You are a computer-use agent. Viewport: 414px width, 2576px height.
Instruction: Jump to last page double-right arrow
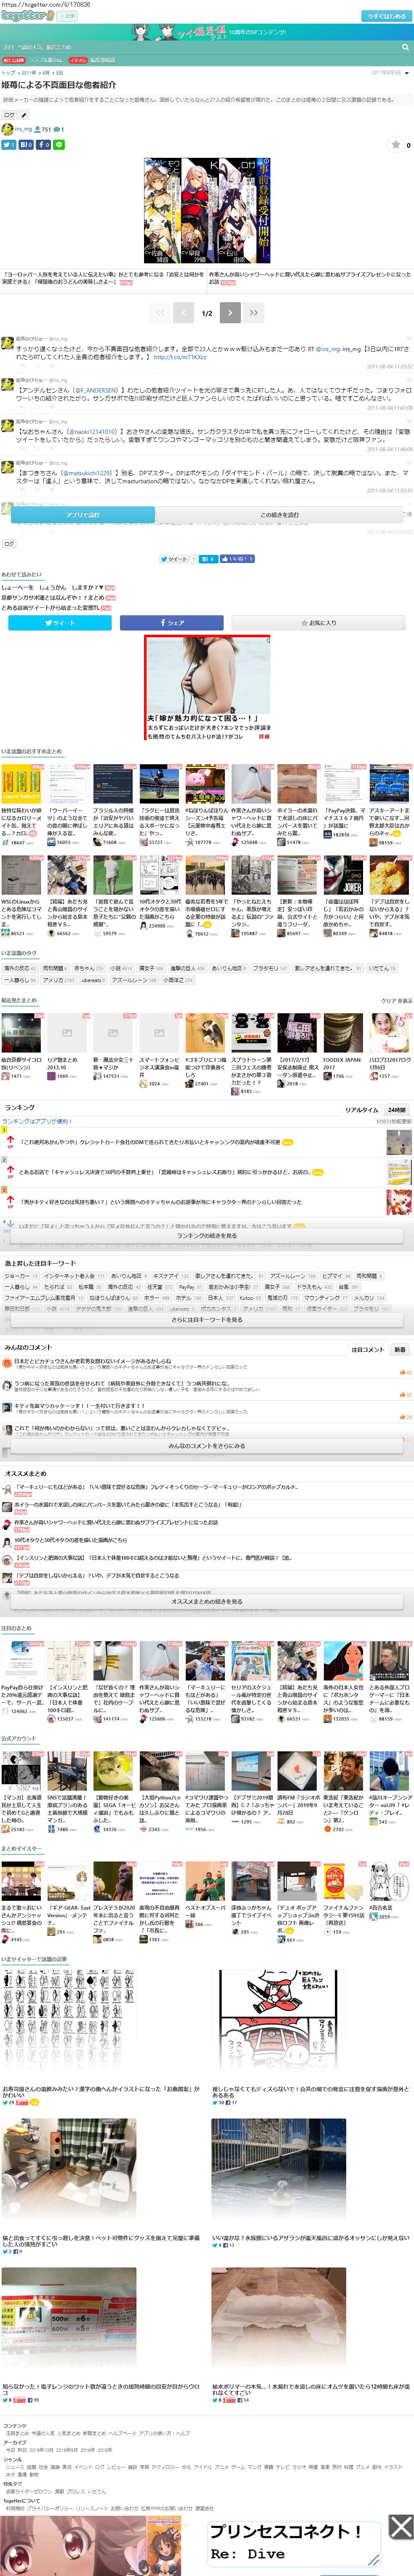254,313
